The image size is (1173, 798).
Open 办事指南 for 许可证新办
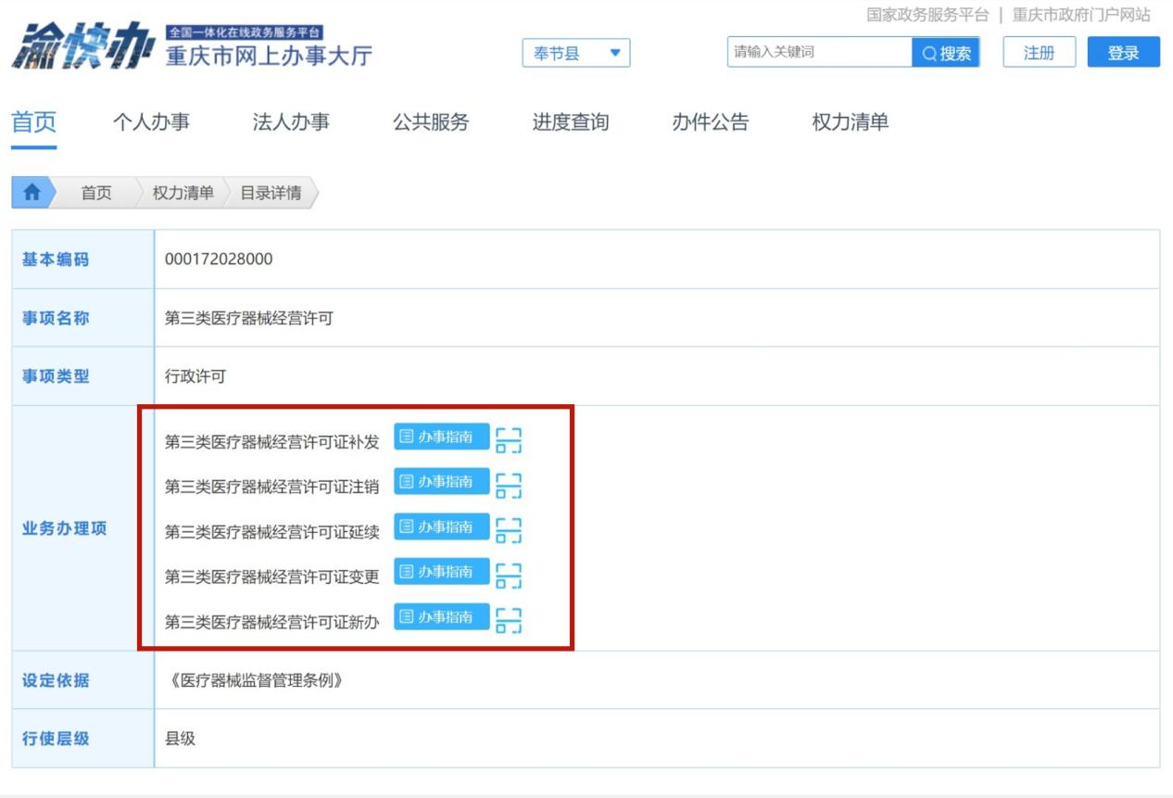(441, 616)
